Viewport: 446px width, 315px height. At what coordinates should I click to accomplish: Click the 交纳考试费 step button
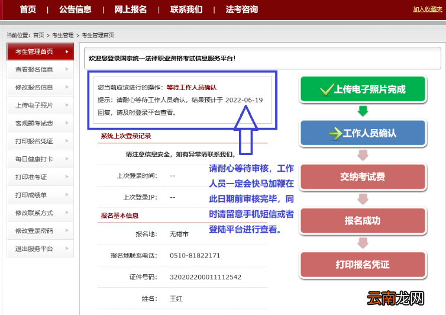[363, 177]
